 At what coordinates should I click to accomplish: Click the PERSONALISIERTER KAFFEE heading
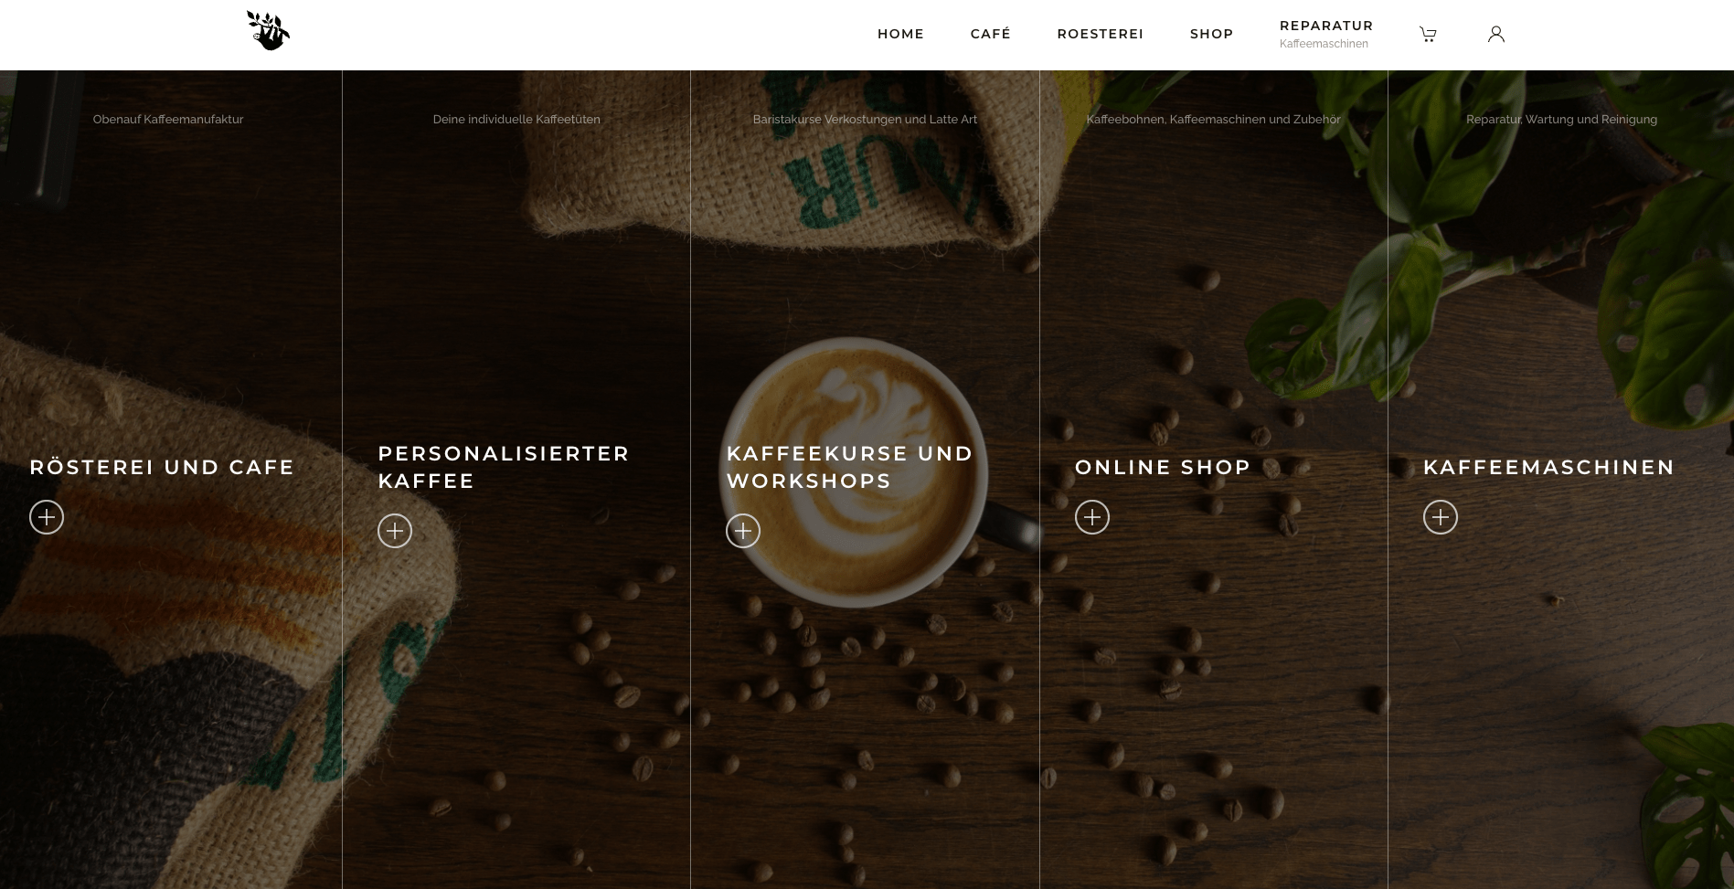point(504,467)
